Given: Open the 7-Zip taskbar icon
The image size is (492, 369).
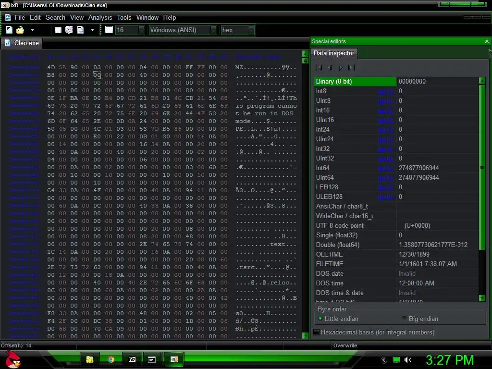Looking at the screenshot, I should click(132, 359).
